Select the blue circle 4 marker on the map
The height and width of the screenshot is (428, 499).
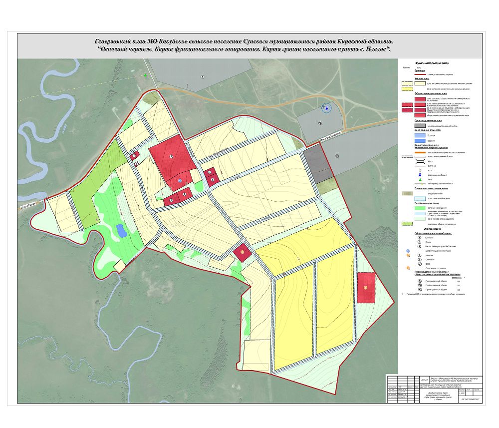click(x=180, y=181)
